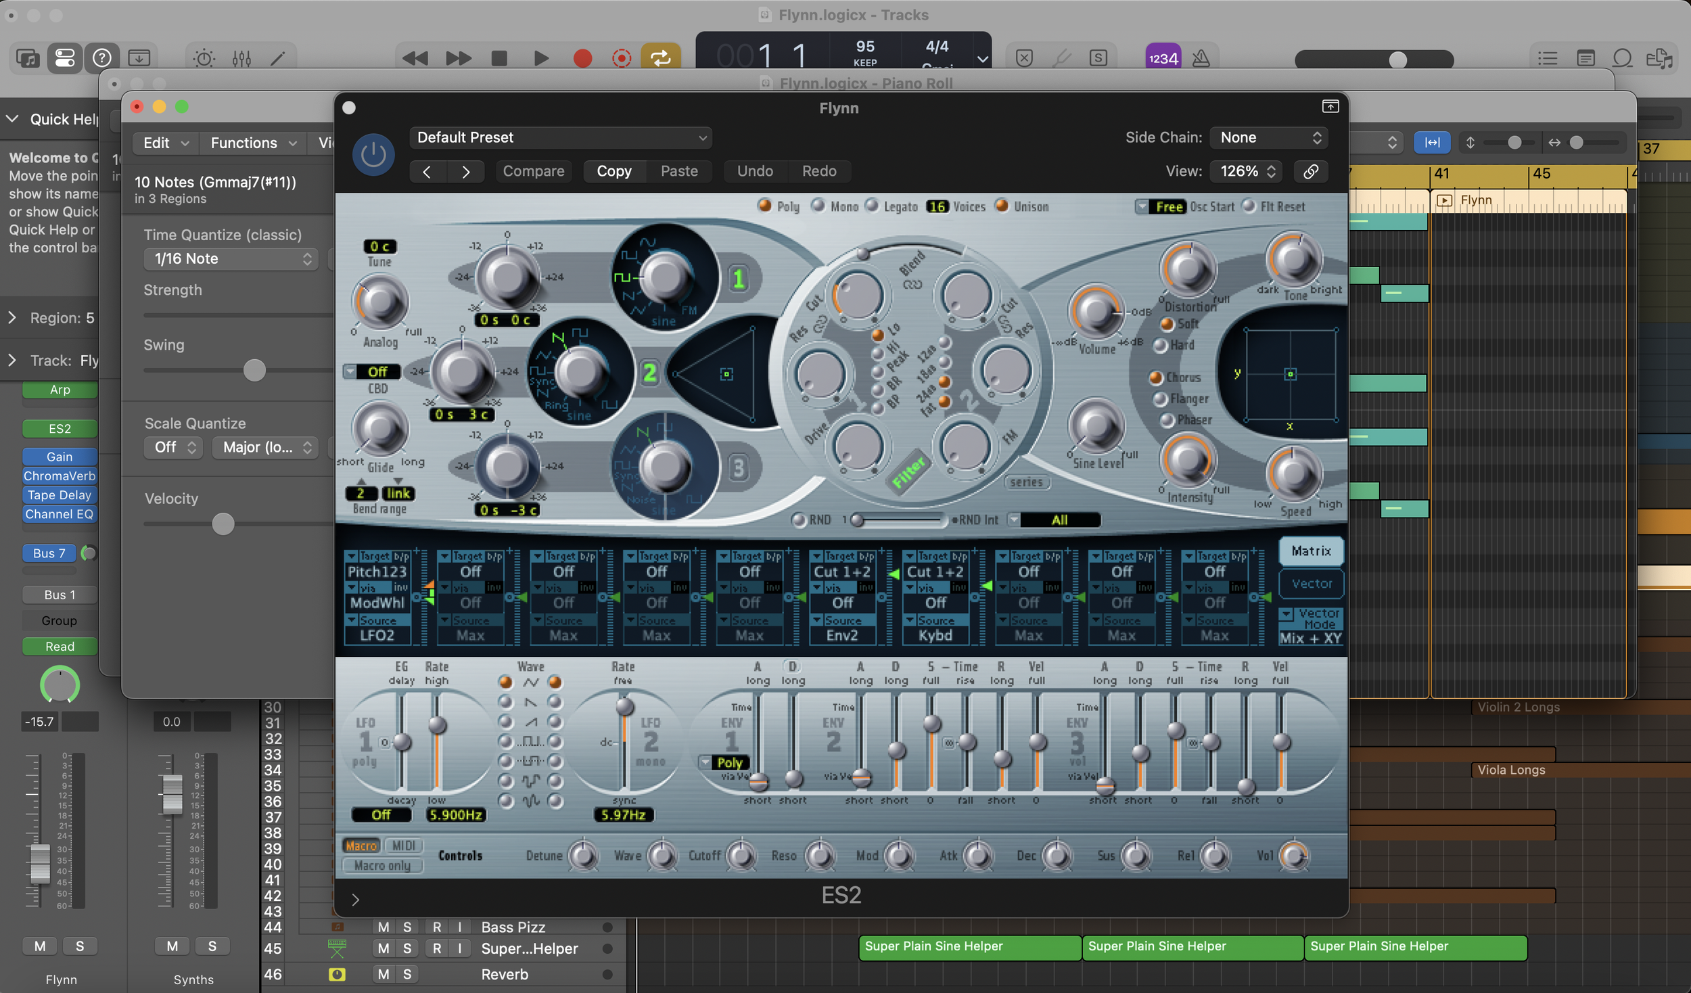
Task: Click the Cycle mode loop button
Action: 660,58
